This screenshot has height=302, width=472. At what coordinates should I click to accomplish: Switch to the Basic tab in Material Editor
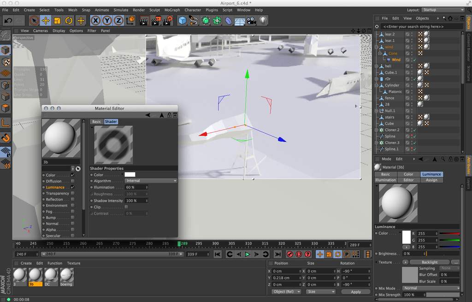tap(96, 122)
